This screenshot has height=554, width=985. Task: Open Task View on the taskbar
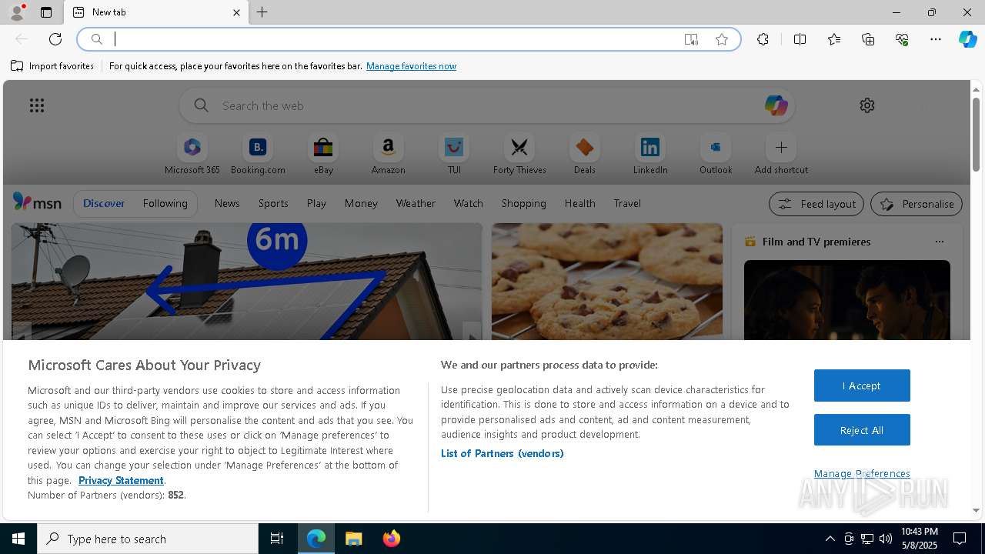click(x=277, y=539)
